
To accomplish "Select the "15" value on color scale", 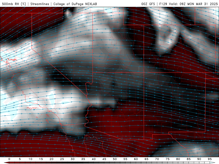I will point(41,159).
